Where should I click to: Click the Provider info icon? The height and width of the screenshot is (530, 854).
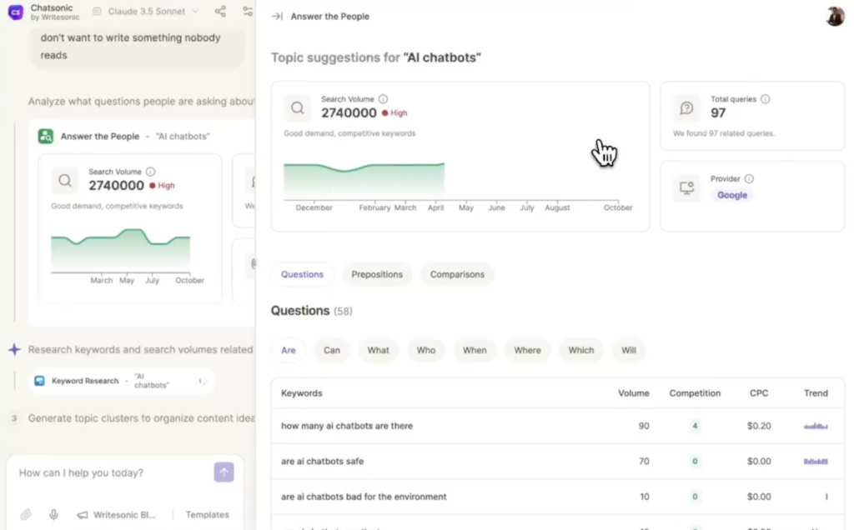pos(749,178)
